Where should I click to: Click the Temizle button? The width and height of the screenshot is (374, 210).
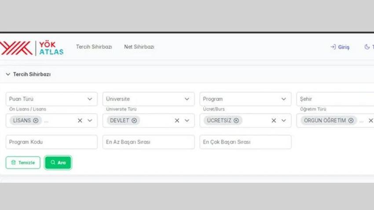[23, 162]
